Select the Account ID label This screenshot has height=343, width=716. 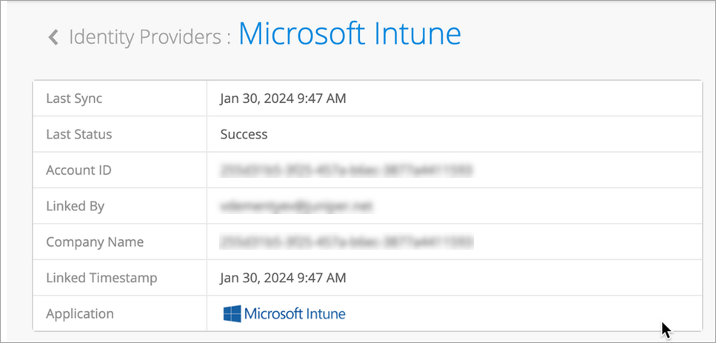click(x=78, y=170)
